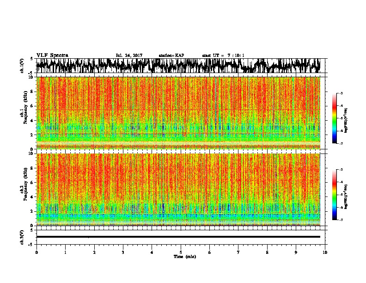
Task: Click the "VLF Spectra" plot title
Action: [x=52, y=55]
